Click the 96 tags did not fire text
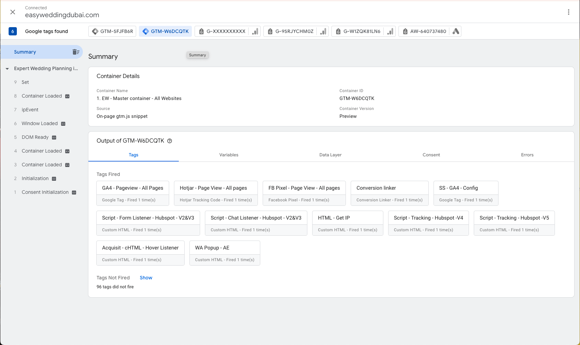580x345 pixels. (x=115, y=287)
